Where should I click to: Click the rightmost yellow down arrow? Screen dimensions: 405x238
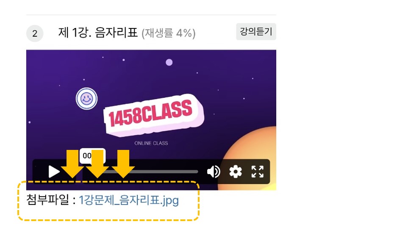[x=123, y=164]
